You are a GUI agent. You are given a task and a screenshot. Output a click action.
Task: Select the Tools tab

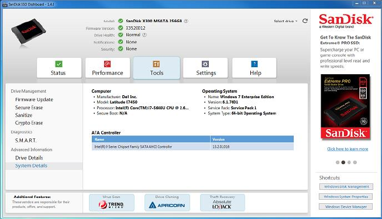pos(157,68)
